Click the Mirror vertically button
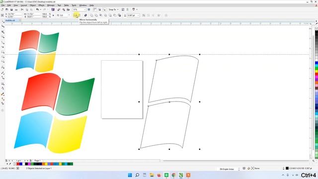 point(79,15)
